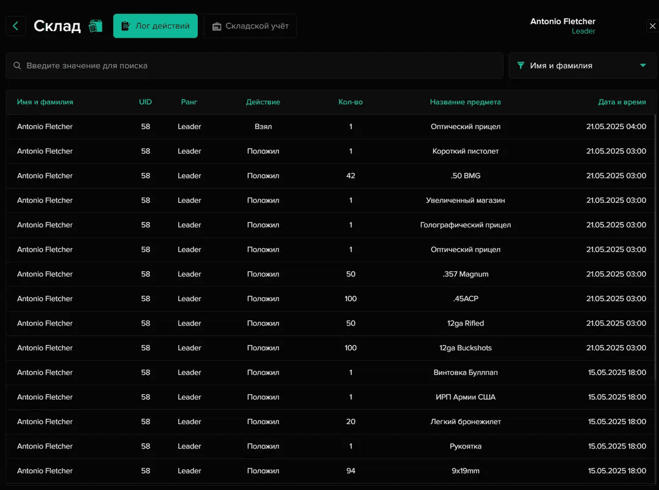The image size is (659, 490).
Task: Click Antonio Fletcher profile name in header
Action: pos(563,21)
